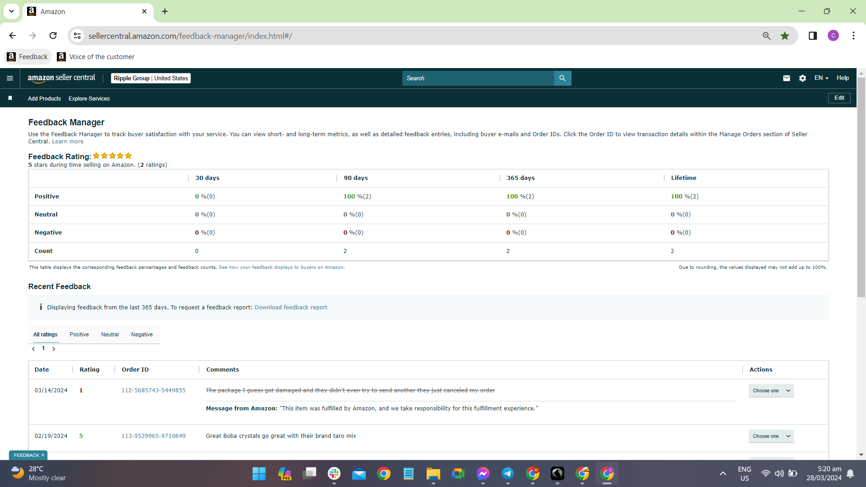
Task: Open the taskbar clock showing 5:20 am
Action: coord(824,473)
